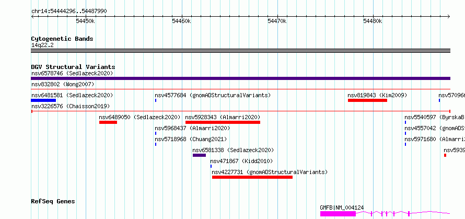Open the nsv819843 (Kim2009) label
This screenshot has width=465, height=219.
click(x=377, y=95)
